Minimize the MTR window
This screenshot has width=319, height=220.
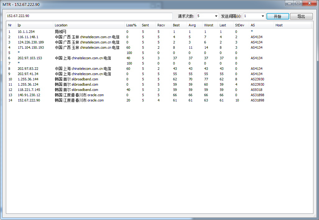point(289,3)
